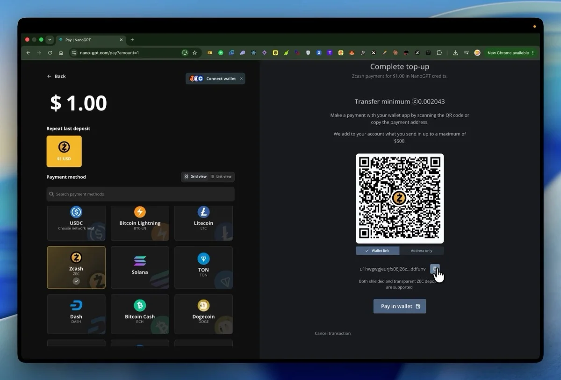Click the X extension icon in toolbar
This screenshot has width=561, height=380.
[x=374, y=53]
